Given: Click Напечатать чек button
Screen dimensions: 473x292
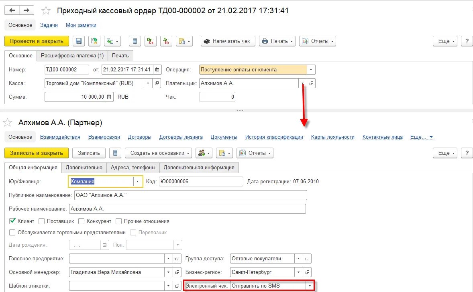Looking at the screenshot, I should (228, 41).
